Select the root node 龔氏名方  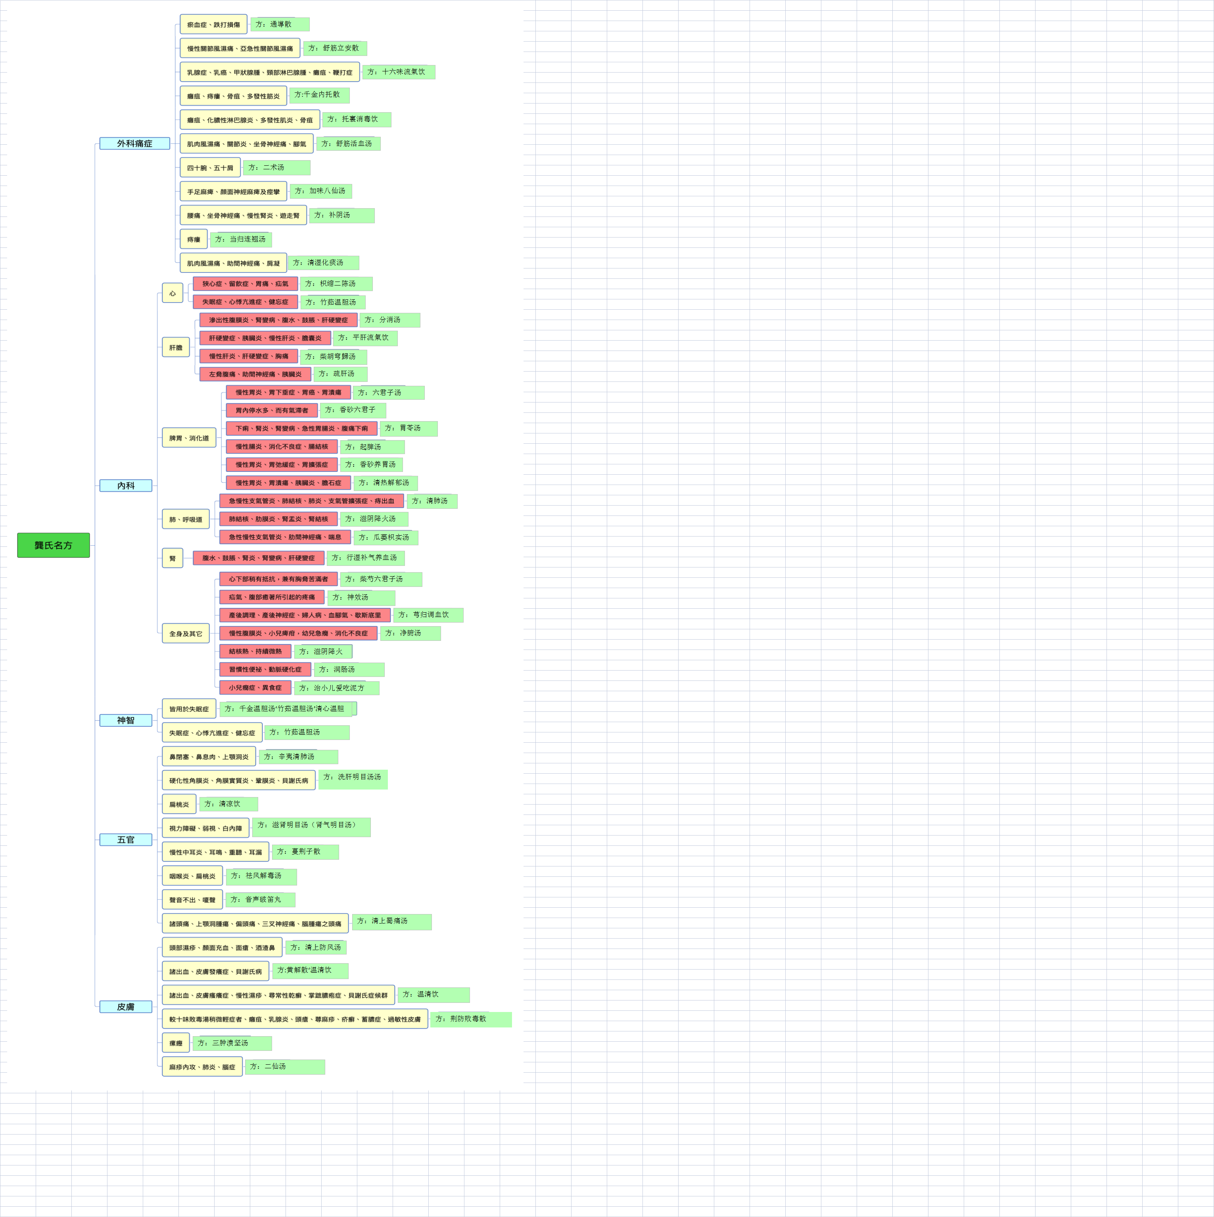(x=54, y=545)
